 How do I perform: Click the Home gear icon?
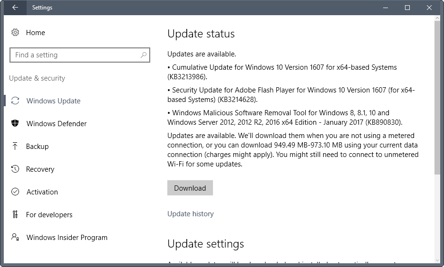pyautogui.click(x=15, y=33)
